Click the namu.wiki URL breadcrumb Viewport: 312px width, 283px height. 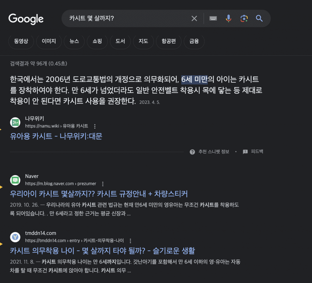click(x=56, y=126)
